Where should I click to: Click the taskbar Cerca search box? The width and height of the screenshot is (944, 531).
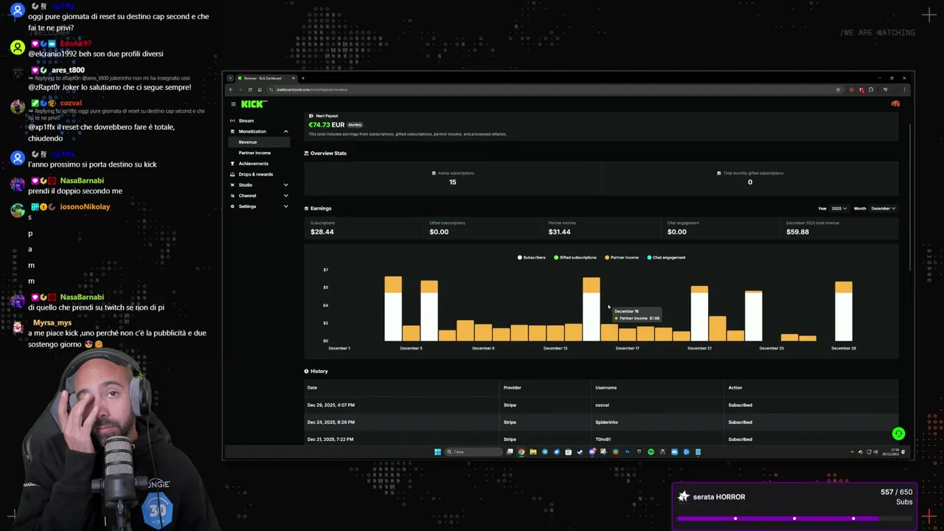[x=473, y=452]
